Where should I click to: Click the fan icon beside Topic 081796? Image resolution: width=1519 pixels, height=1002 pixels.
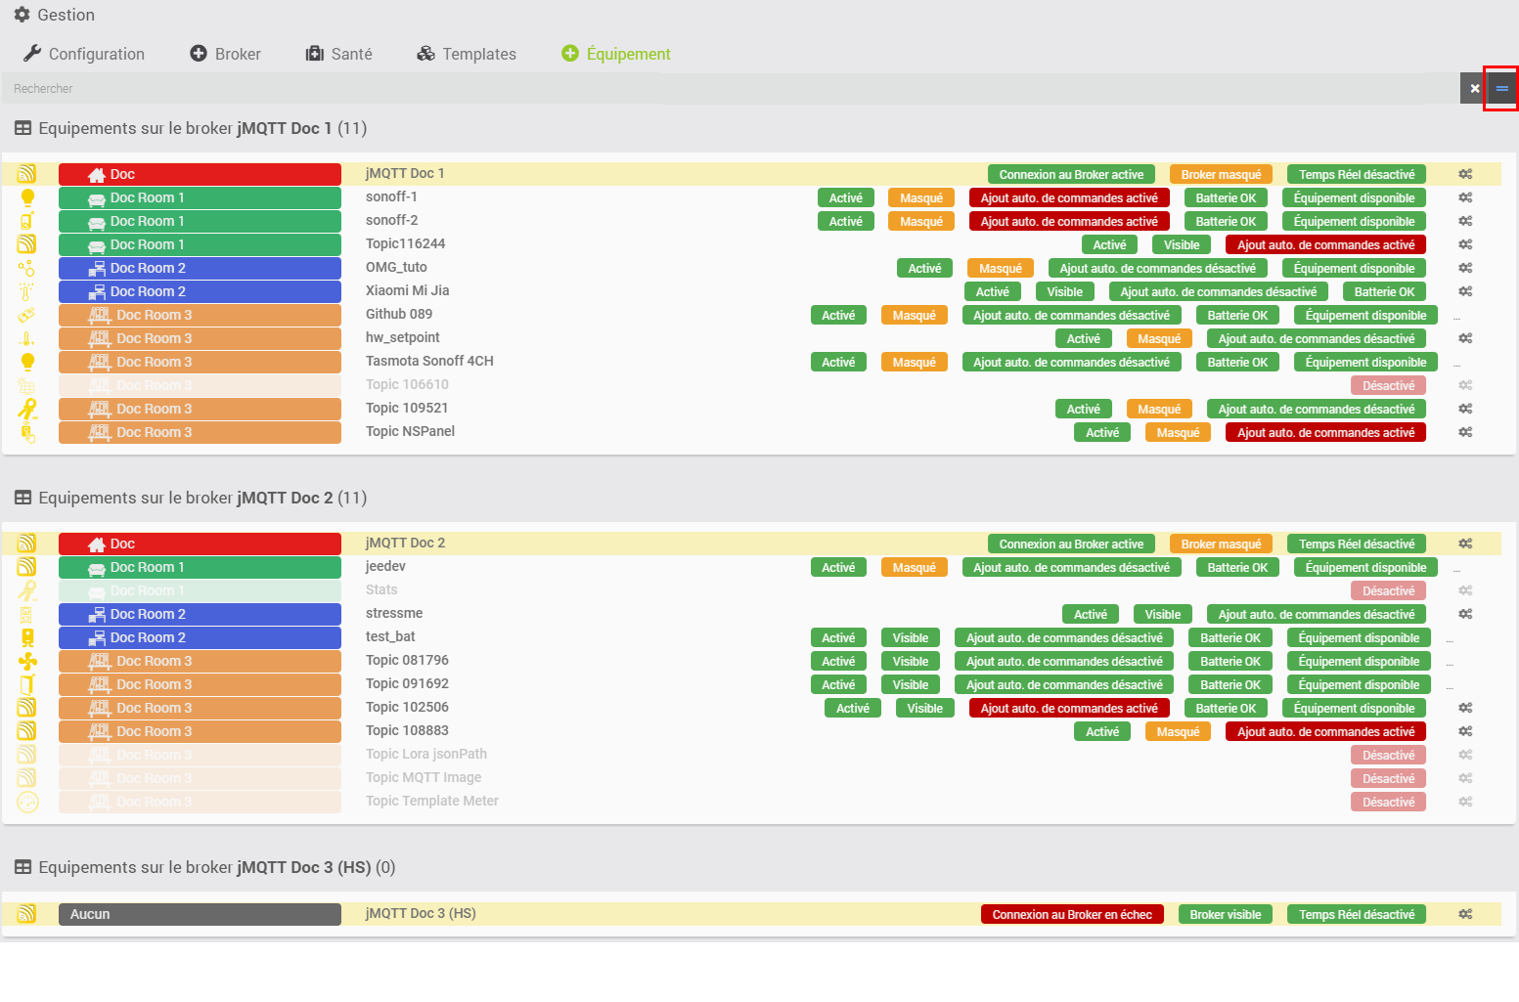coord(27,661)
